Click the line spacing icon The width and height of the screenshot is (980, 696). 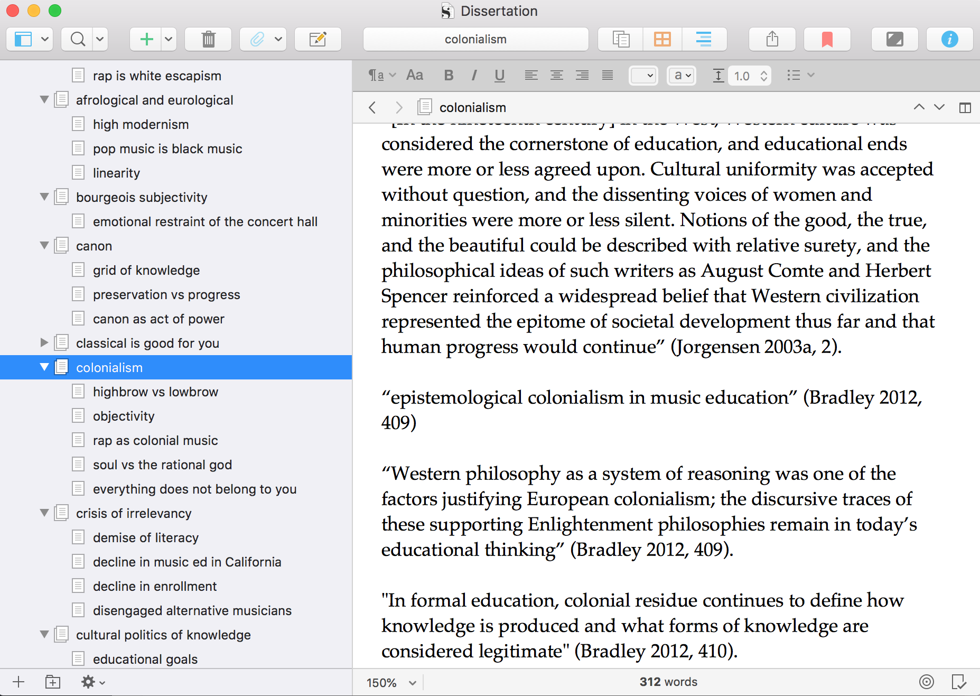click(x=718, y=76)
